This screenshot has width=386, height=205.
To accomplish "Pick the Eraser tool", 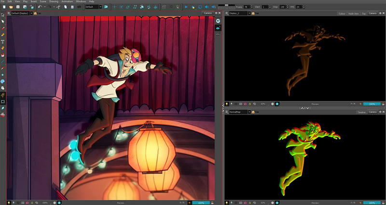I will [2, 48].
